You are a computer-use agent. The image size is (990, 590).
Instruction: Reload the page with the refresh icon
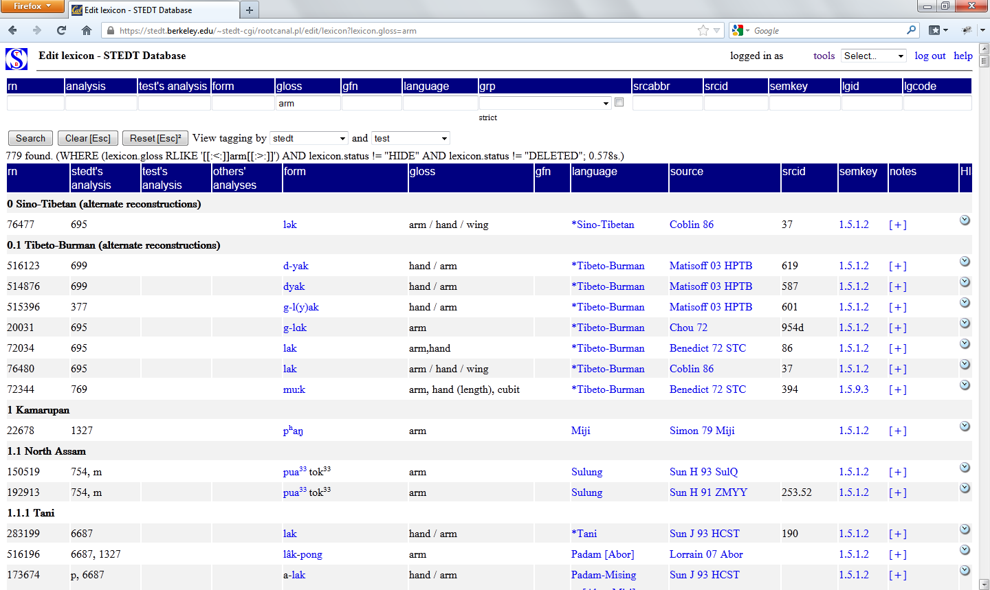(x=62, y=30)
